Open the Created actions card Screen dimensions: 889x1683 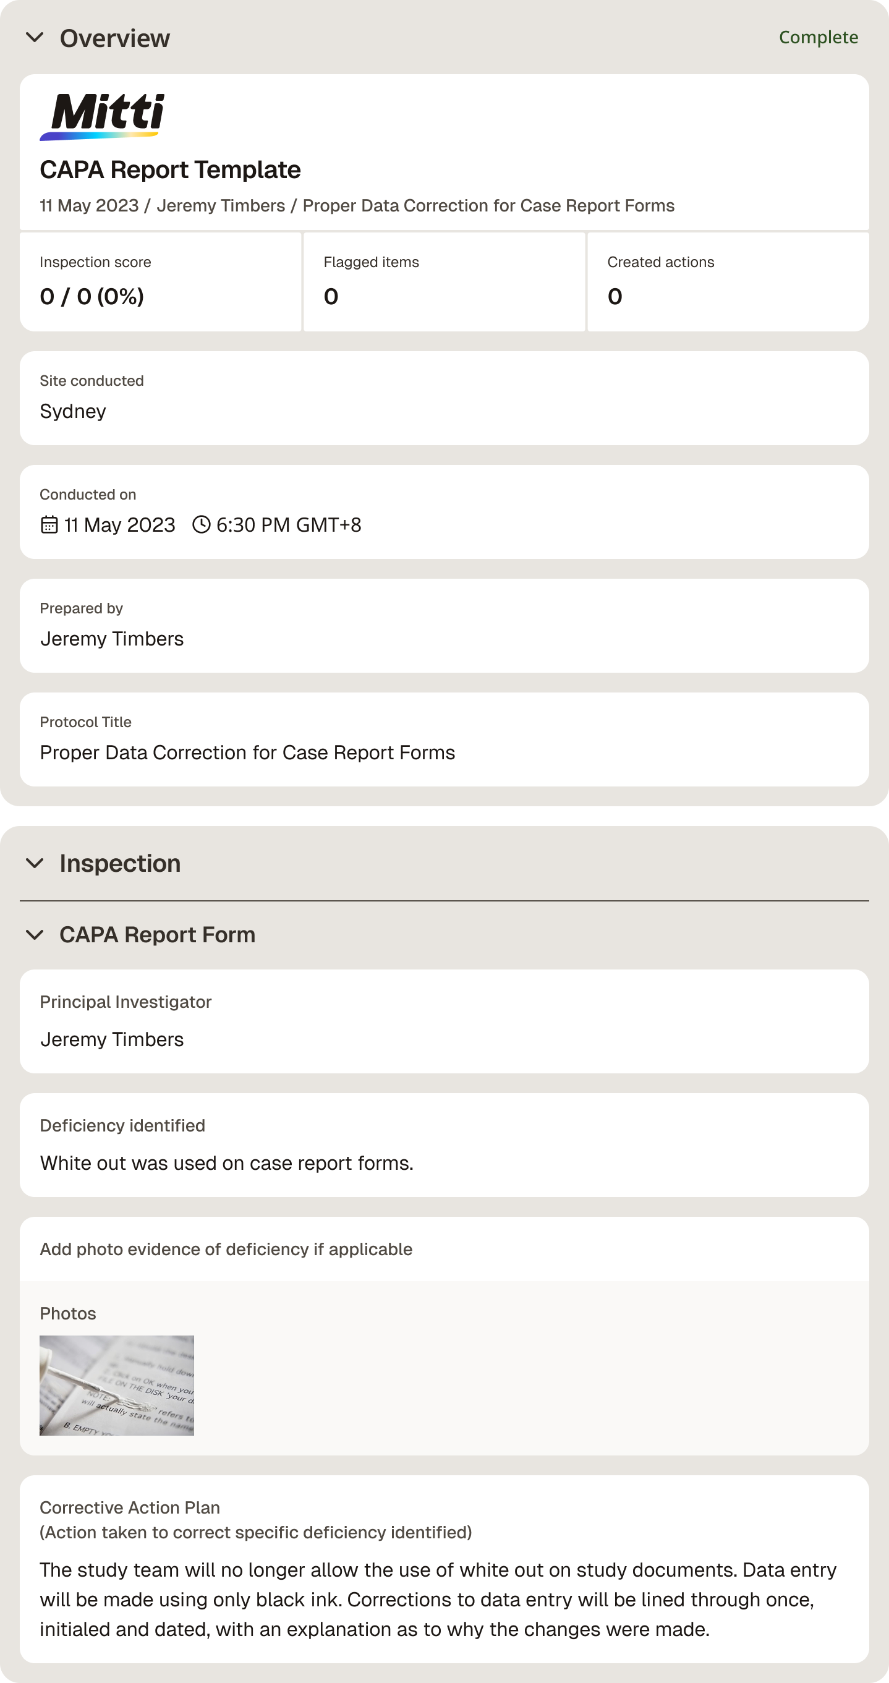coord(728,281)
